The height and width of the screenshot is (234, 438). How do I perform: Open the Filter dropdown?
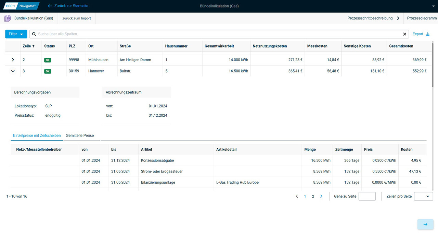point(16,34)
